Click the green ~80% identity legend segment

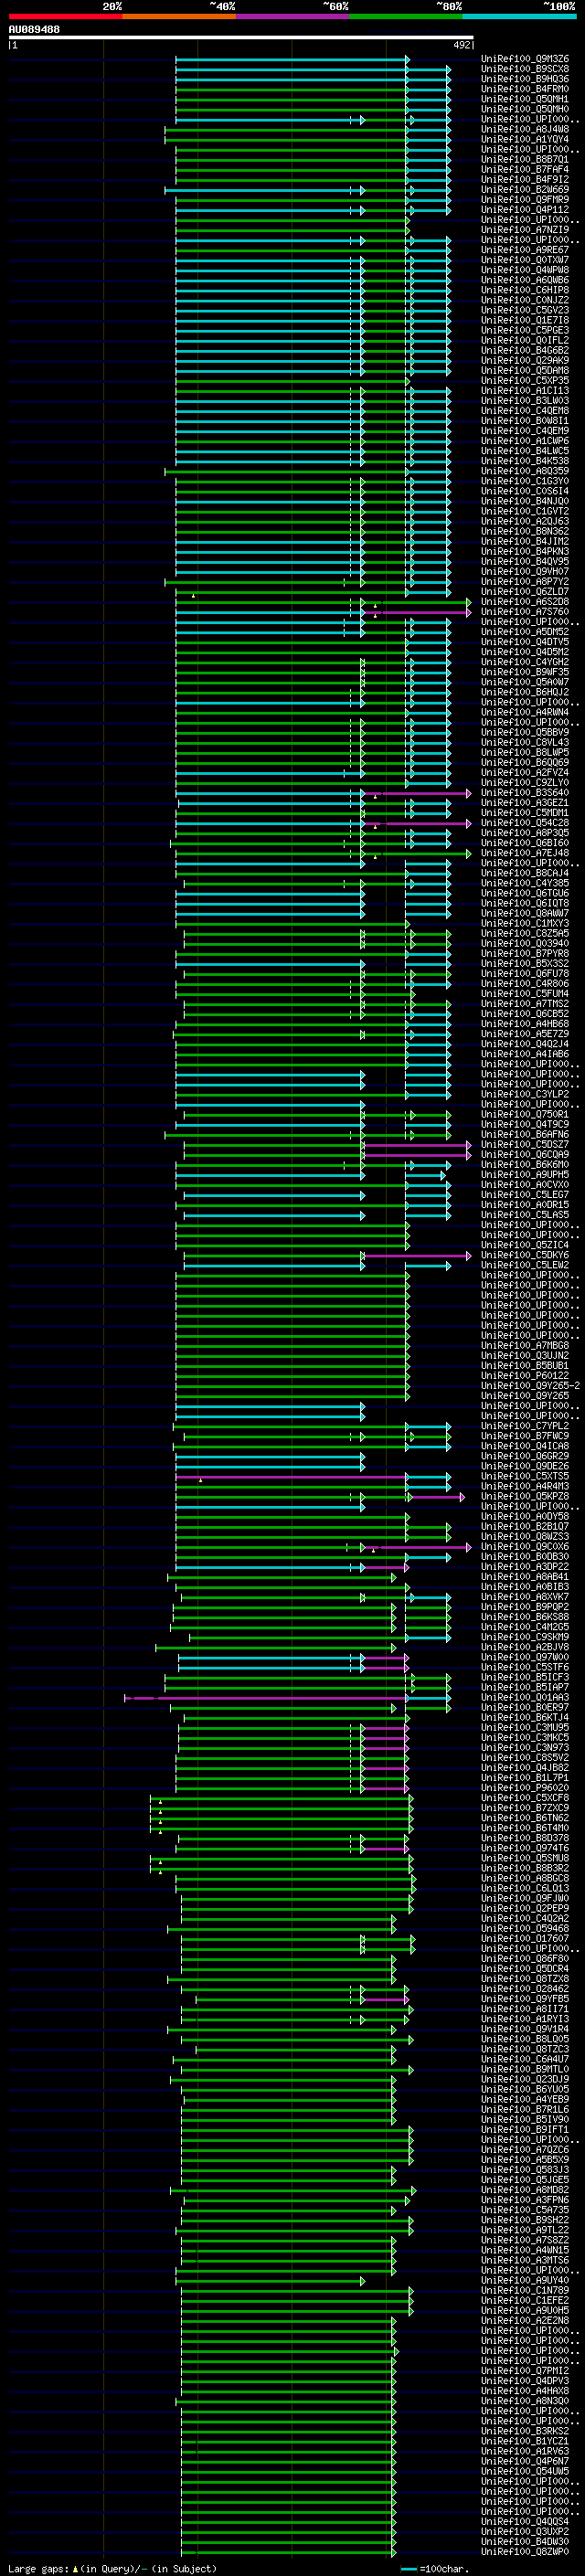[x=406, y=16]
